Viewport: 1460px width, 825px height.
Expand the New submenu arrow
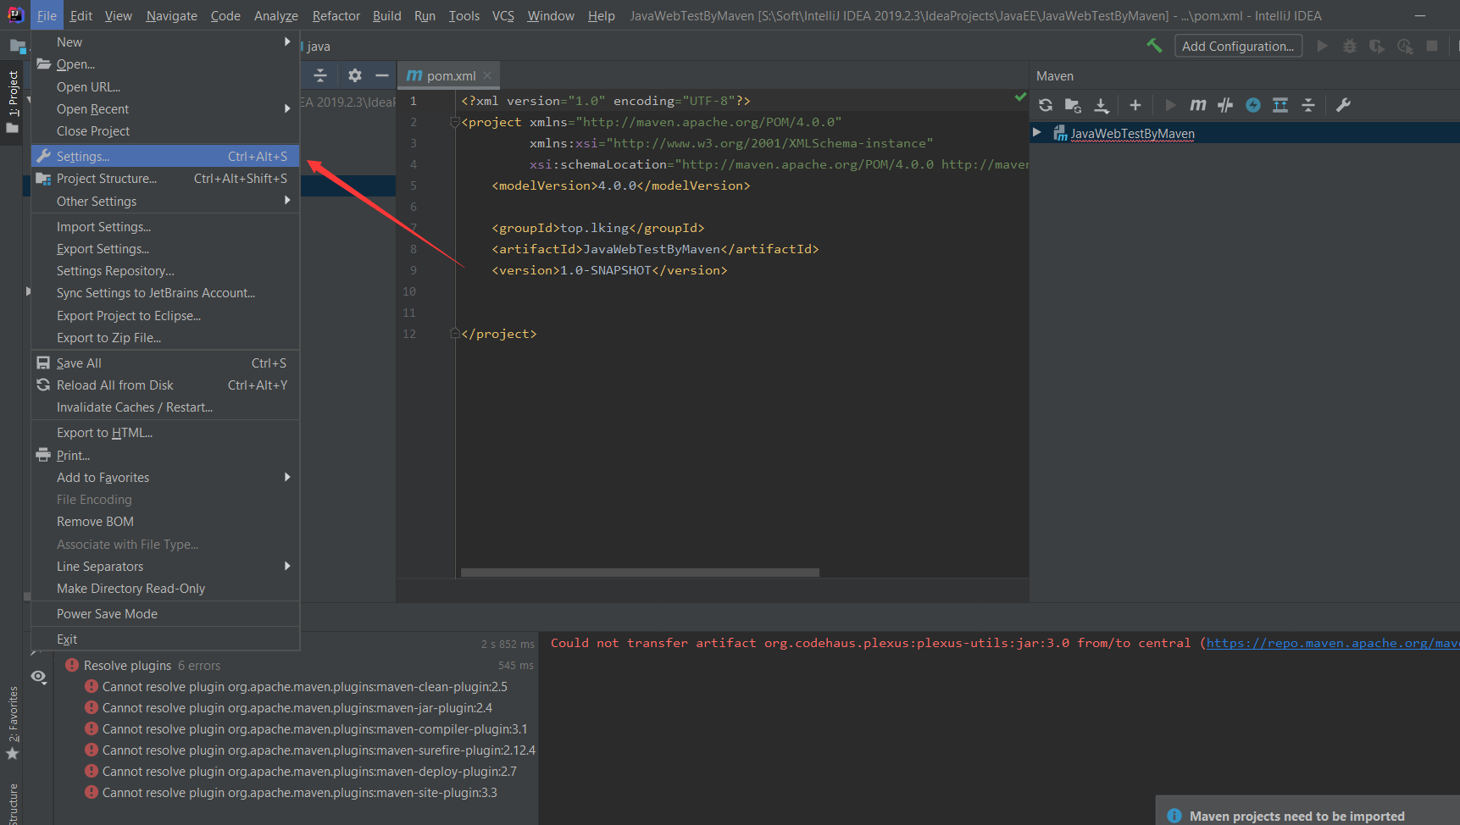point(287,42)
